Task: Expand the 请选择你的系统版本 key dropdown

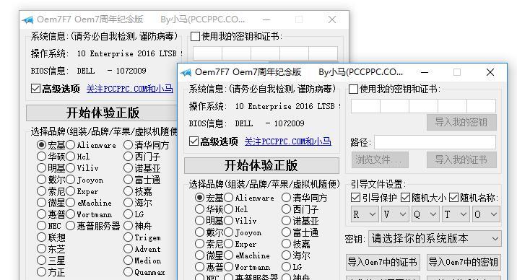Action: (x=435, y=238)
